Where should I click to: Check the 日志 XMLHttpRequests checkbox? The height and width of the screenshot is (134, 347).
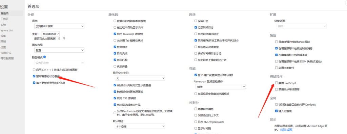[x=196, y=122]
